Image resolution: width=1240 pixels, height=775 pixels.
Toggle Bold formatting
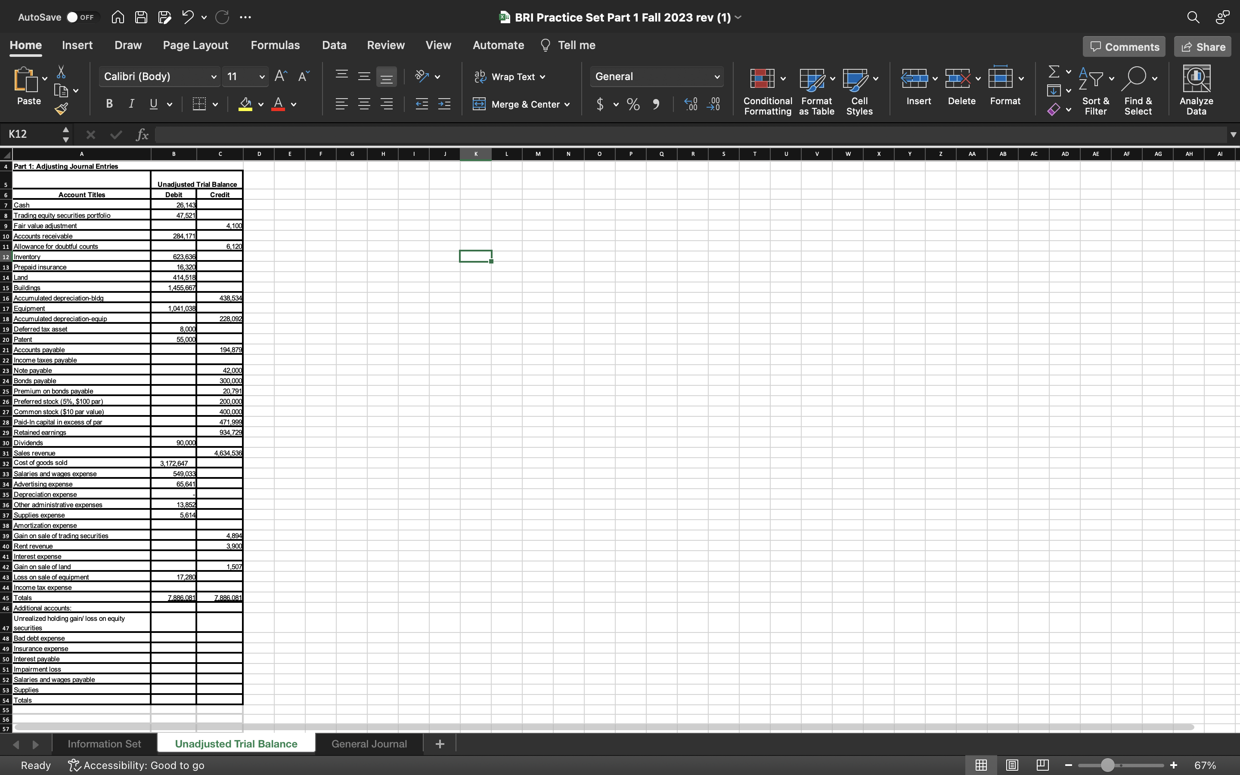109,104
